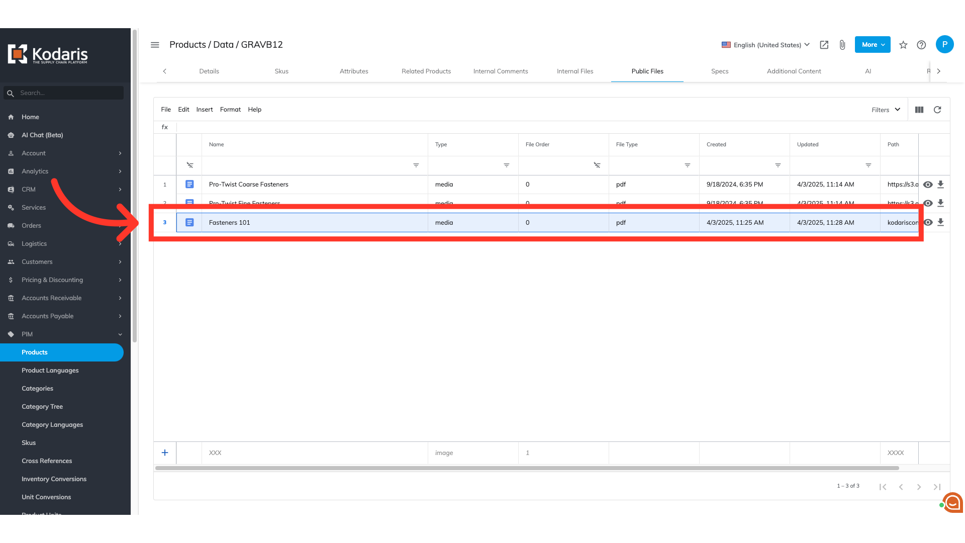Preview Pro-Twist Coarse Fasteners with eye icon

(928, 185)
